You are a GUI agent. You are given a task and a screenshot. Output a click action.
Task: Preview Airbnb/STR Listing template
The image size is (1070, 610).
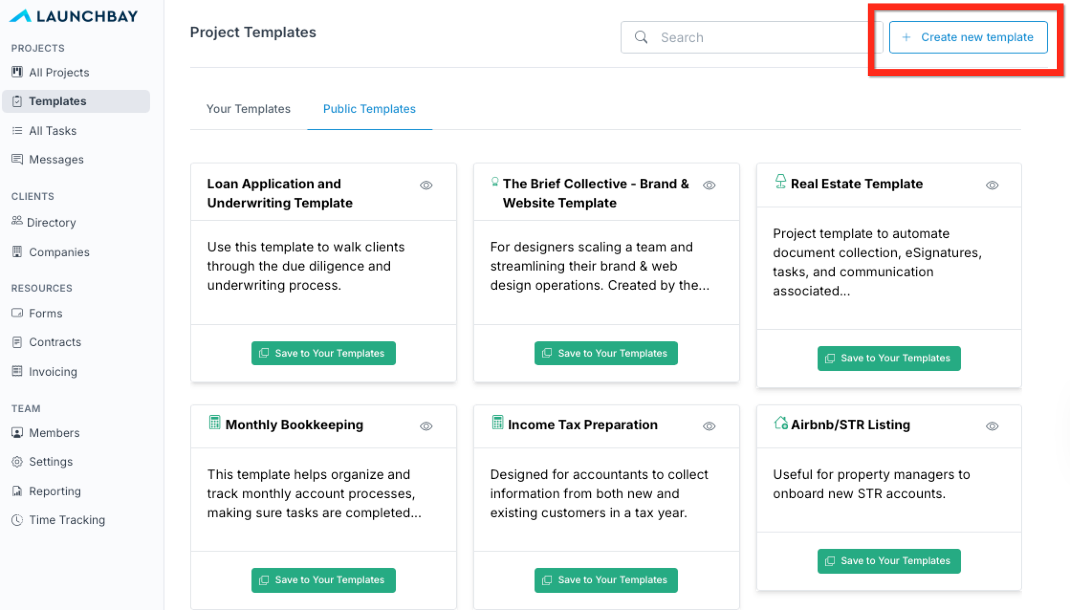(x=992, y=426)
